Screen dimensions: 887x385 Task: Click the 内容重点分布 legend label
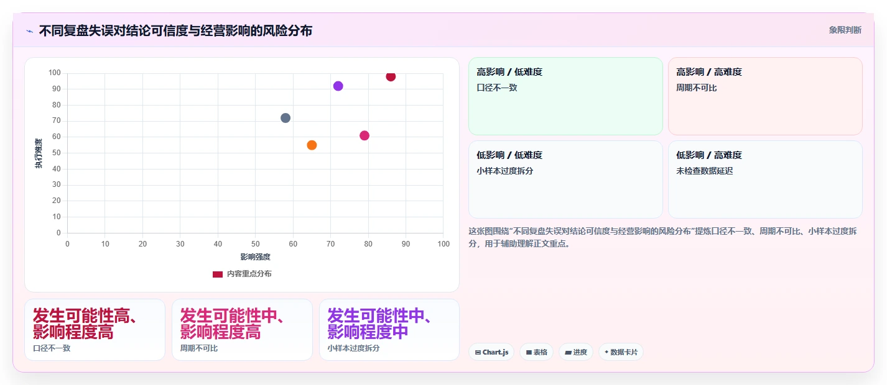pyautogui.click(x=249, y=274)
